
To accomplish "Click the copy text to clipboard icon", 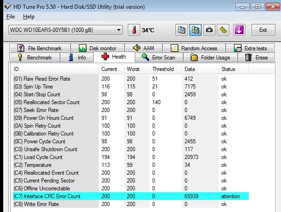I will tap(181, 30).
